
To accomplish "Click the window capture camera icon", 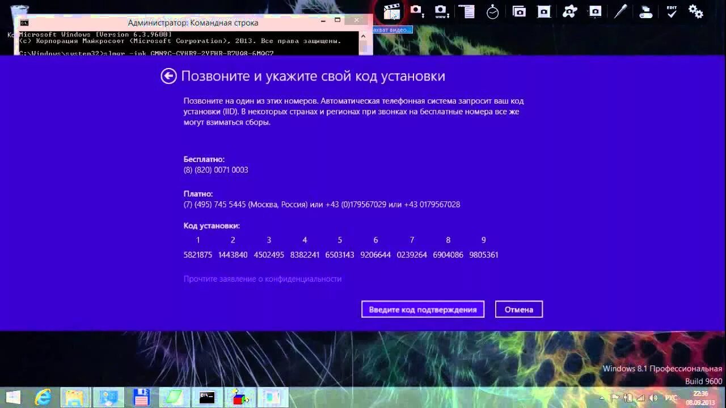I will (519, 11).
